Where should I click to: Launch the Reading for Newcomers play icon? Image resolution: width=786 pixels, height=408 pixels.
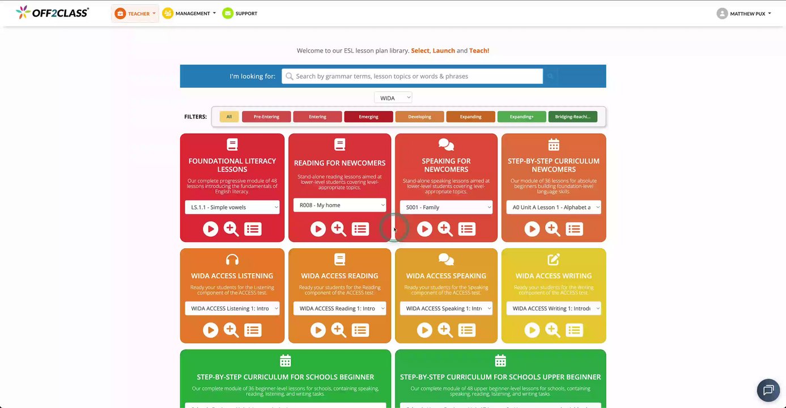coord(318,229)
